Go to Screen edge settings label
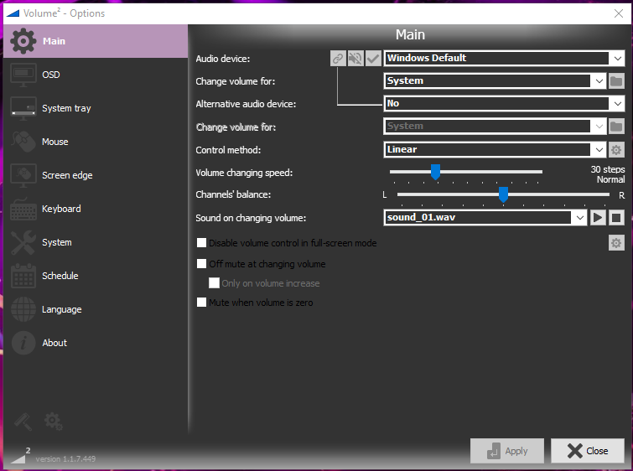The height and width of the screenshot is (471, 633). 67,175
